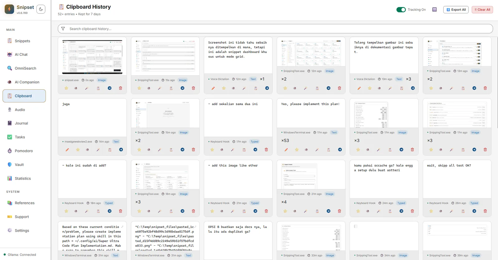Click the blue send icon on SnippingTool 15s ago card
Image resolution: width=498 pixels, height=260 pixels.
[182, 88]
